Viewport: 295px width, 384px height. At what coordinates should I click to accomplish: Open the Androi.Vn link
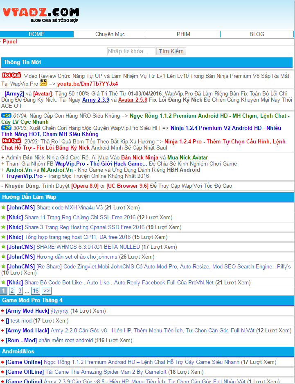tap(19, 170)
